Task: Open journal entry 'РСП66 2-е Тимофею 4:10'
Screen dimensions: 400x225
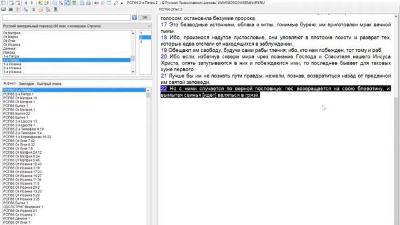Action: click(23, 129)
